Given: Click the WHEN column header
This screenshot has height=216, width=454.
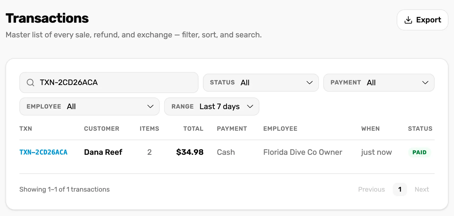Looking at the screenshot, I should click(370, 128).
